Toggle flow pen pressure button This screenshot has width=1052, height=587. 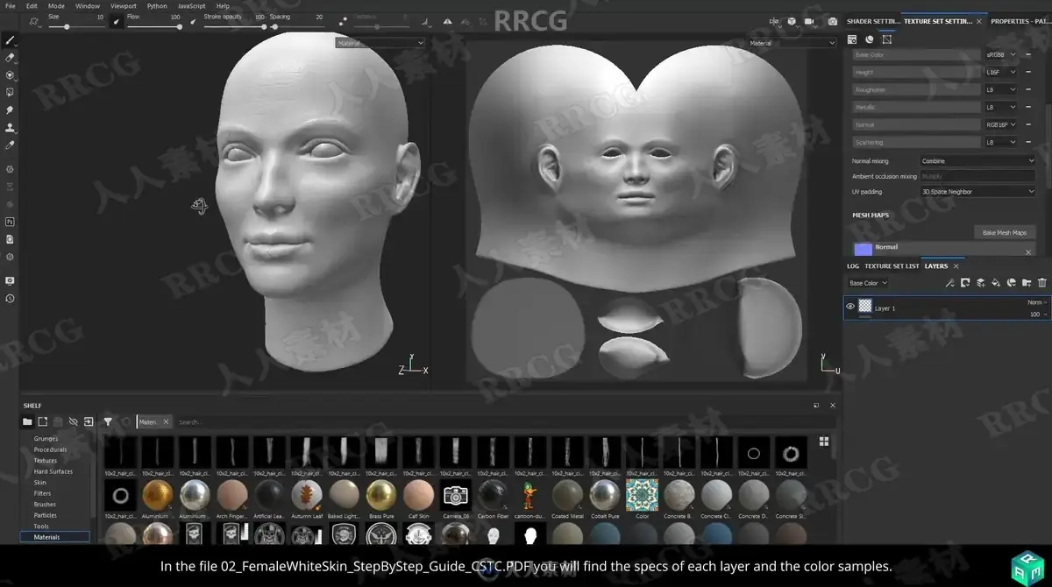[x=193, y=22]
